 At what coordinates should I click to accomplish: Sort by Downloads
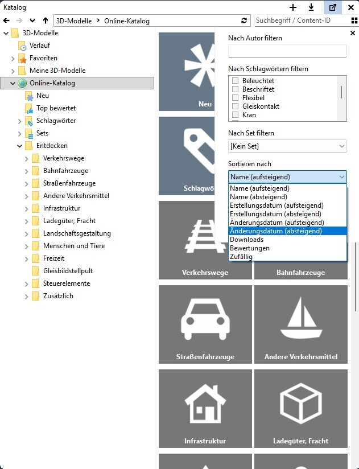click(x=287, y=240)
